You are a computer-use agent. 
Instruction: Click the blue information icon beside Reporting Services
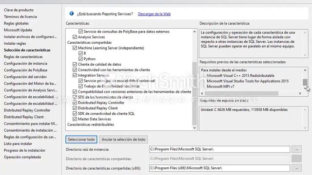72,14
